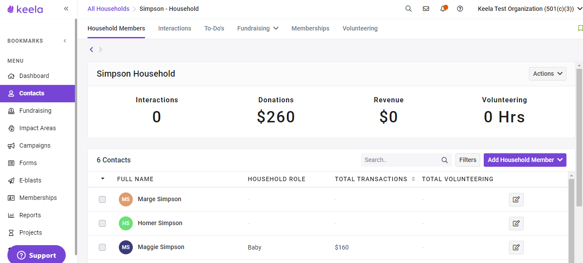Select Maggie Simpson's checkbox
The height and width of the screenshot is (263, 583).
102,247
